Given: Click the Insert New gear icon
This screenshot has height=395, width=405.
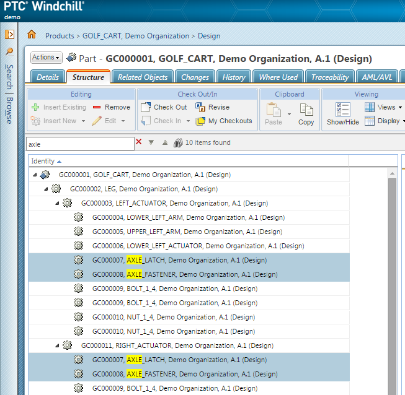Looking at the screenshot, I should click(x=35, y=121).
